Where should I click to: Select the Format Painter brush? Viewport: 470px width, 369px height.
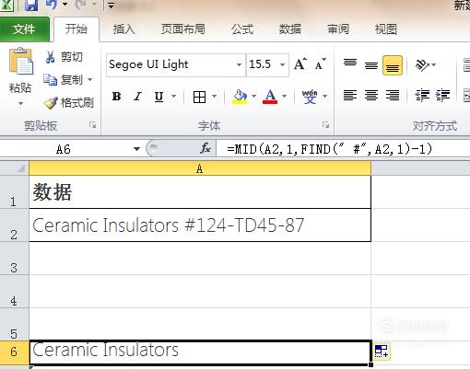51,103
